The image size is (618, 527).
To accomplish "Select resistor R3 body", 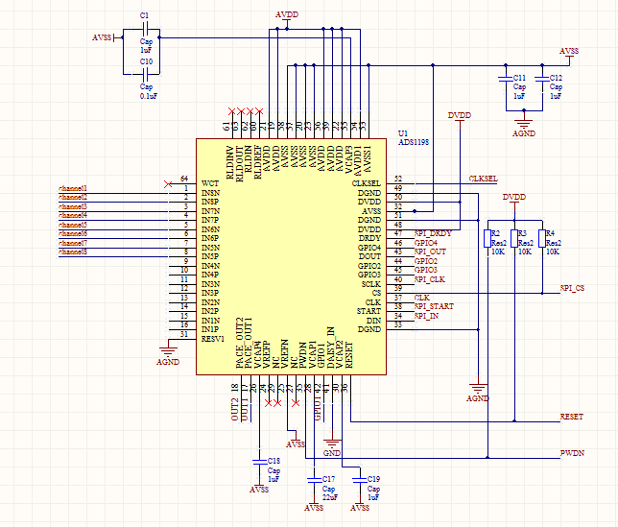I will 514,238.
